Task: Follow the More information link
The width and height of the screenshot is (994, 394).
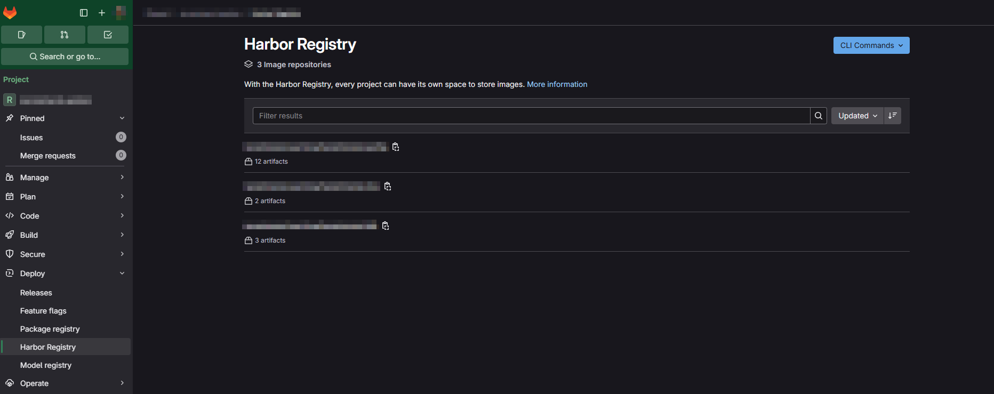Action: (x=557, y=84)
